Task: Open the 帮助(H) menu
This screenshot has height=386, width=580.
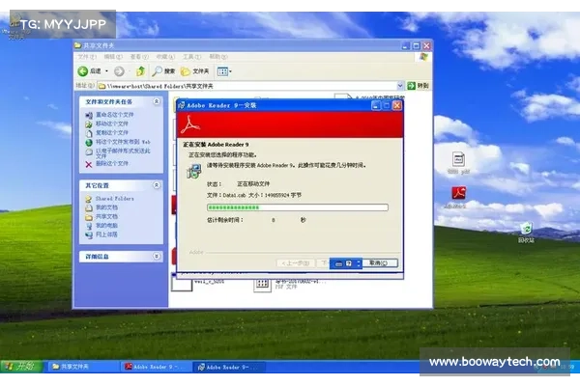Action: pos(218,57)
